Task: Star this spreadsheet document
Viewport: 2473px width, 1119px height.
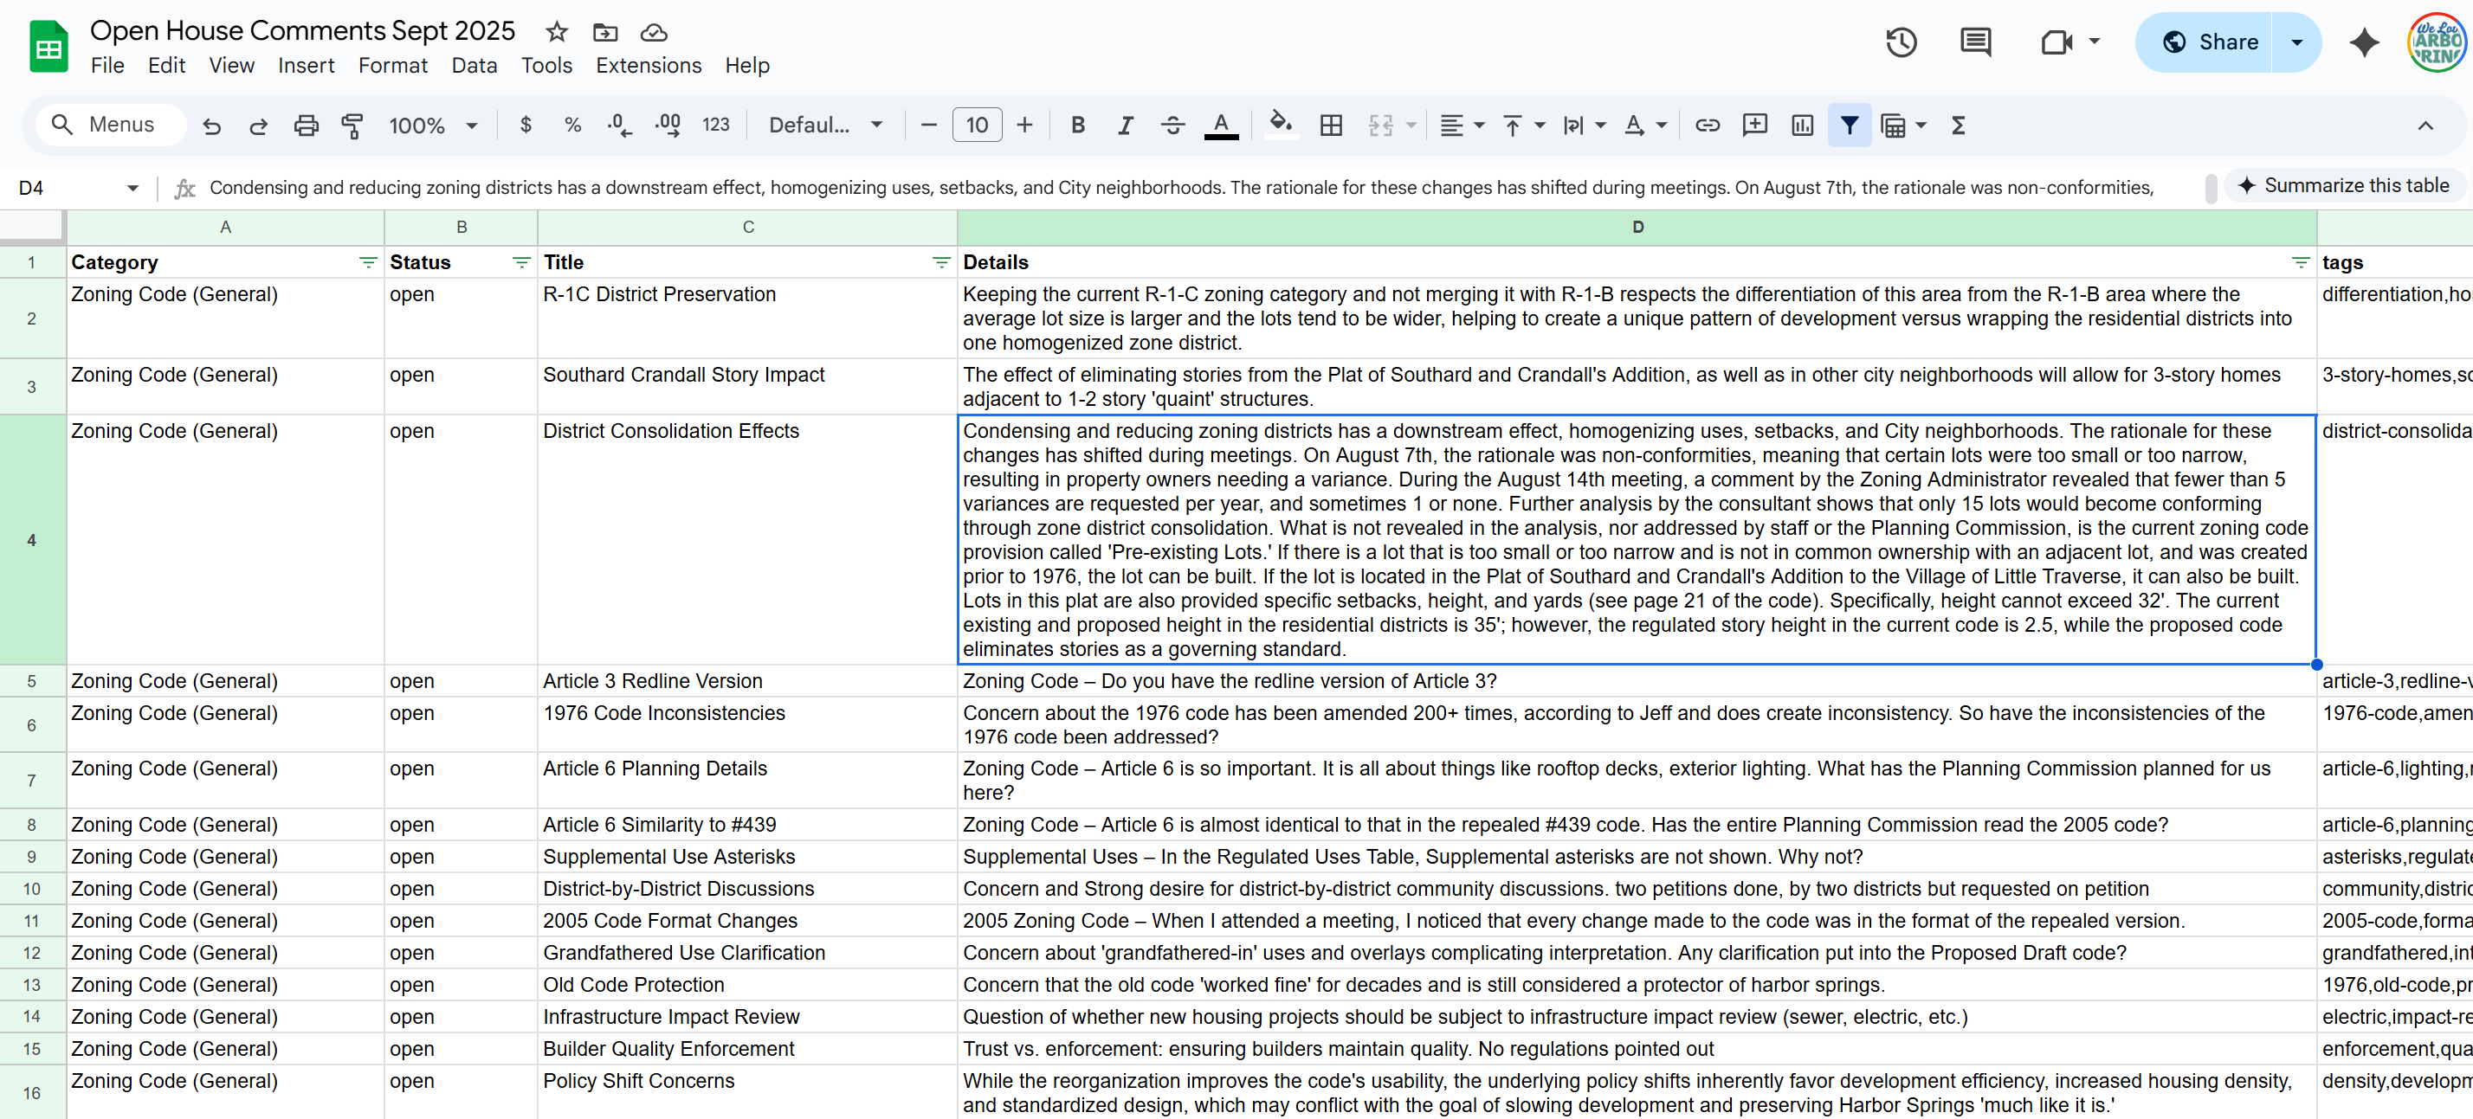Action: click(557, 32)
